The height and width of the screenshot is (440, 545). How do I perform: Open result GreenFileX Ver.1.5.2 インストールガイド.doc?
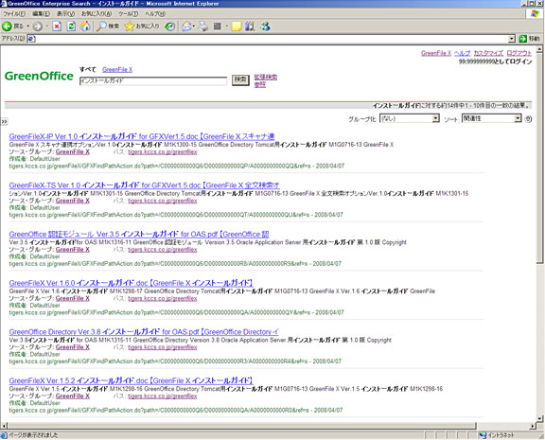click(x=131, y=380)
